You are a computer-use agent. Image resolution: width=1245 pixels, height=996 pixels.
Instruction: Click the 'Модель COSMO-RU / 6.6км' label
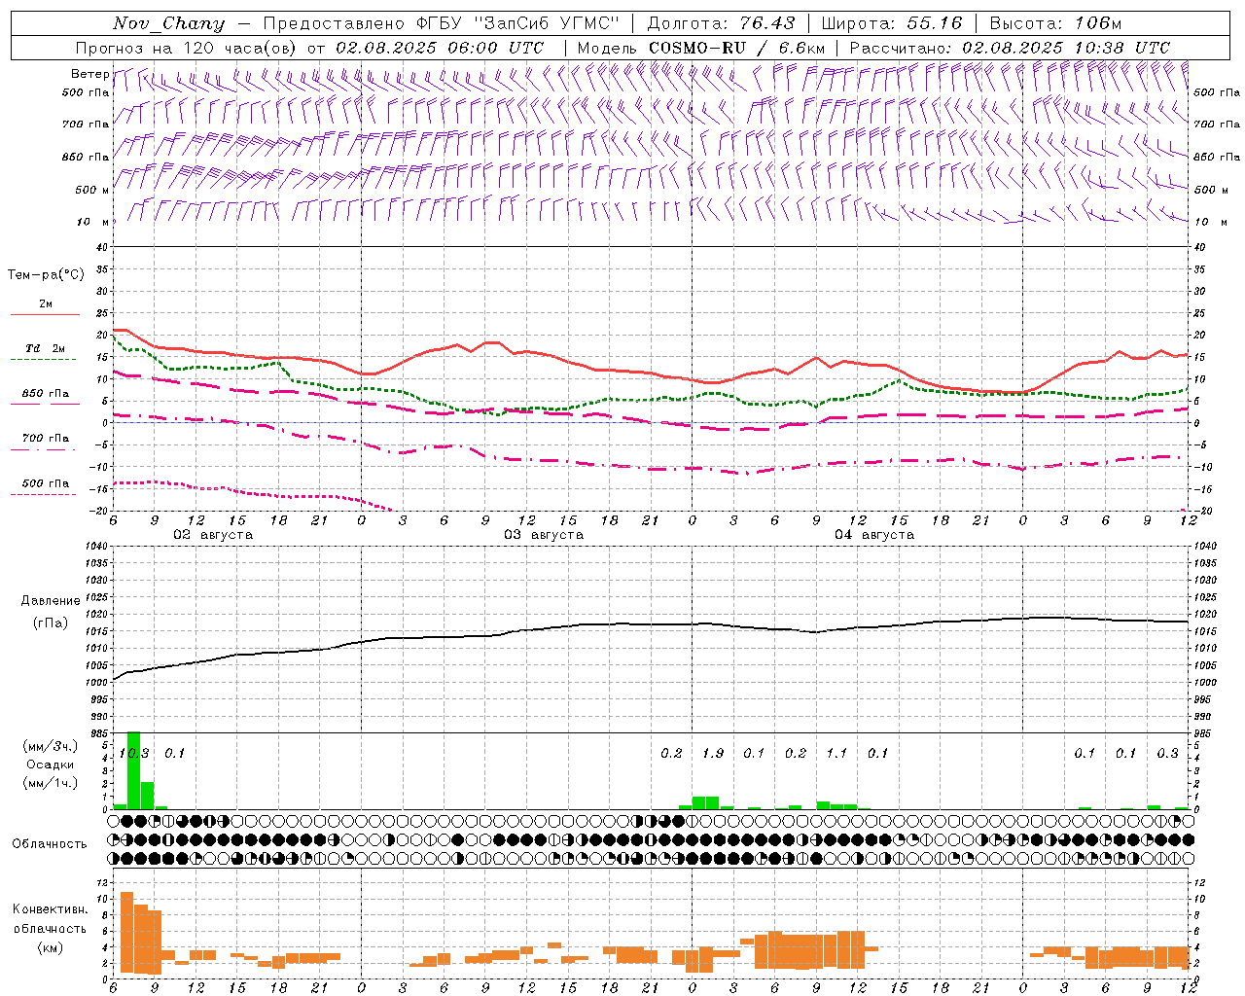[x=700, y=48]
